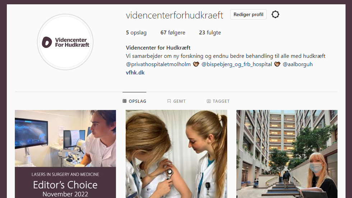Image resolution: width=352 pixels, height=198 pixels.
Task: Open the TAGGET tab
Action: [x=218, y=101]
